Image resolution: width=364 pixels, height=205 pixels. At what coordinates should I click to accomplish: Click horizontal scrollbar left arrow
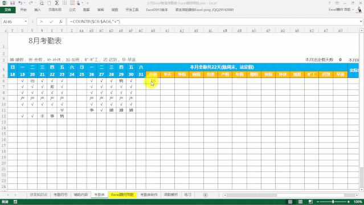(x=225, y=195)
